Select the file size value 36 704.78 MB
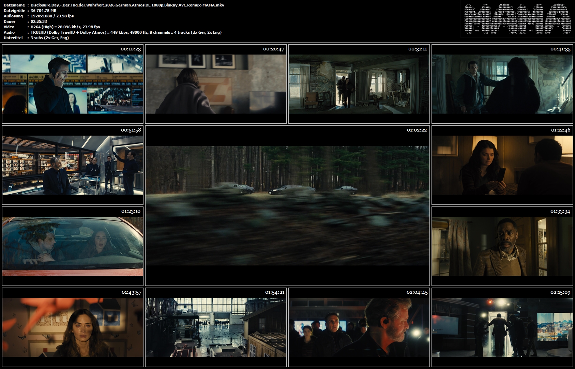 point(44,11)
